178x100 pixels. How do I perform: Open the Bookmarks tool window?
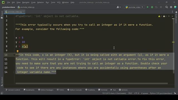pos(29,90)
